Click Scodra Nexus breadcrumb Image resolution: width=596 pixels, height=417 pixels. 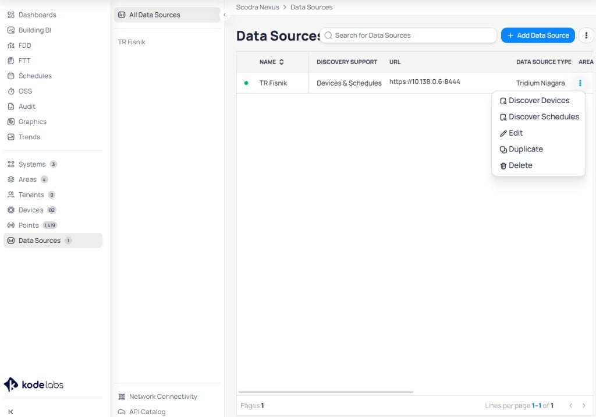coord(258,7)
